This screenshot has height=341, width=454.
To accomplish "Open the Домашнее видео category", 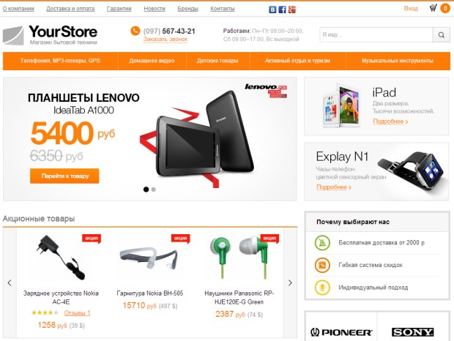I will click(x=152, y=61).
